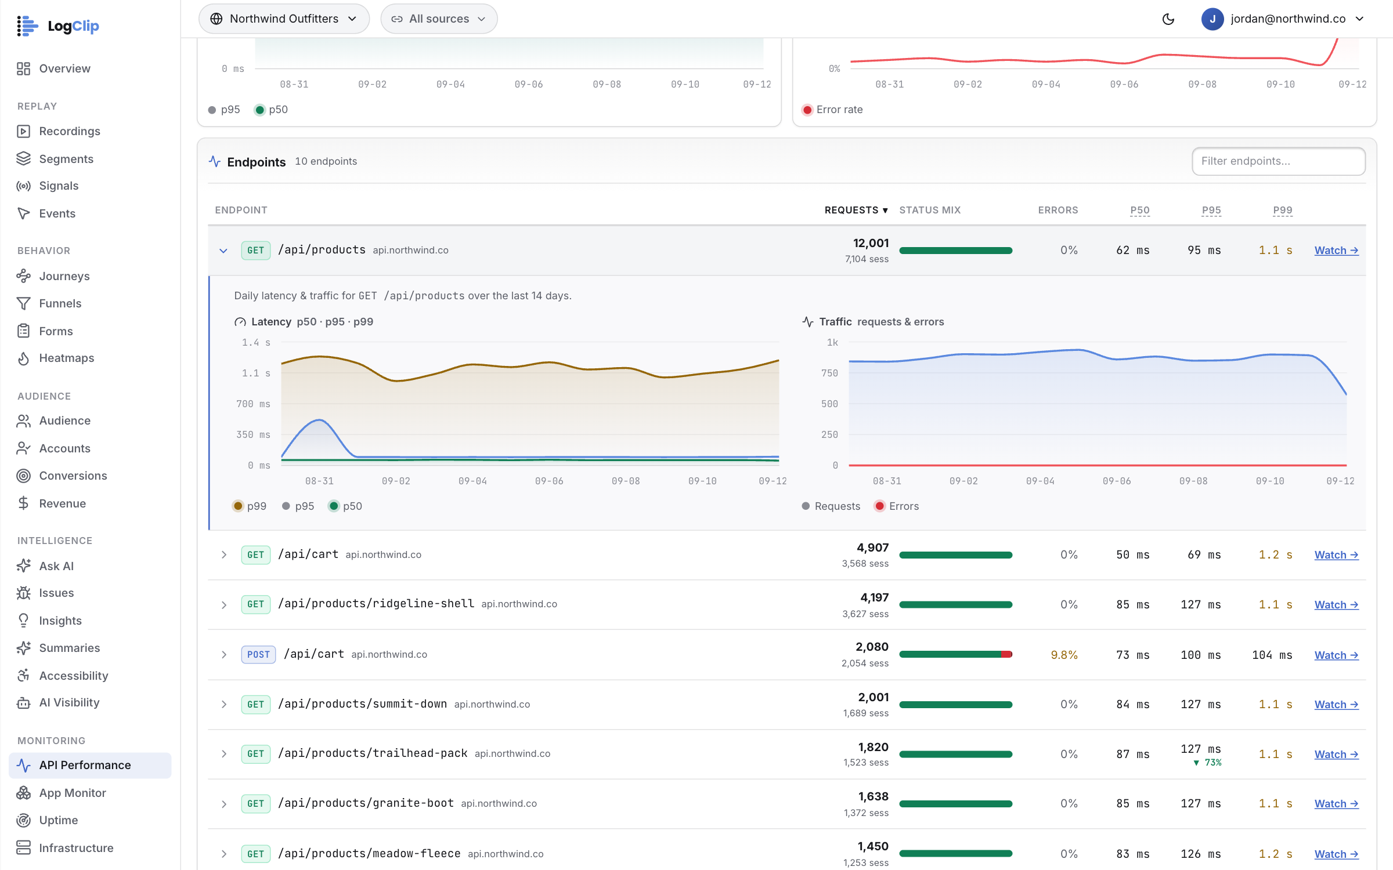Click Watch link for POST /api/cart
1393x870 pixels.
click(1336, 655)
